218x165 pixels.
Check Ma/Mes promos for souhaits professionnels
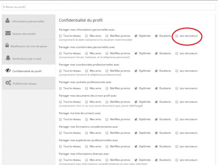click(107, 88)
